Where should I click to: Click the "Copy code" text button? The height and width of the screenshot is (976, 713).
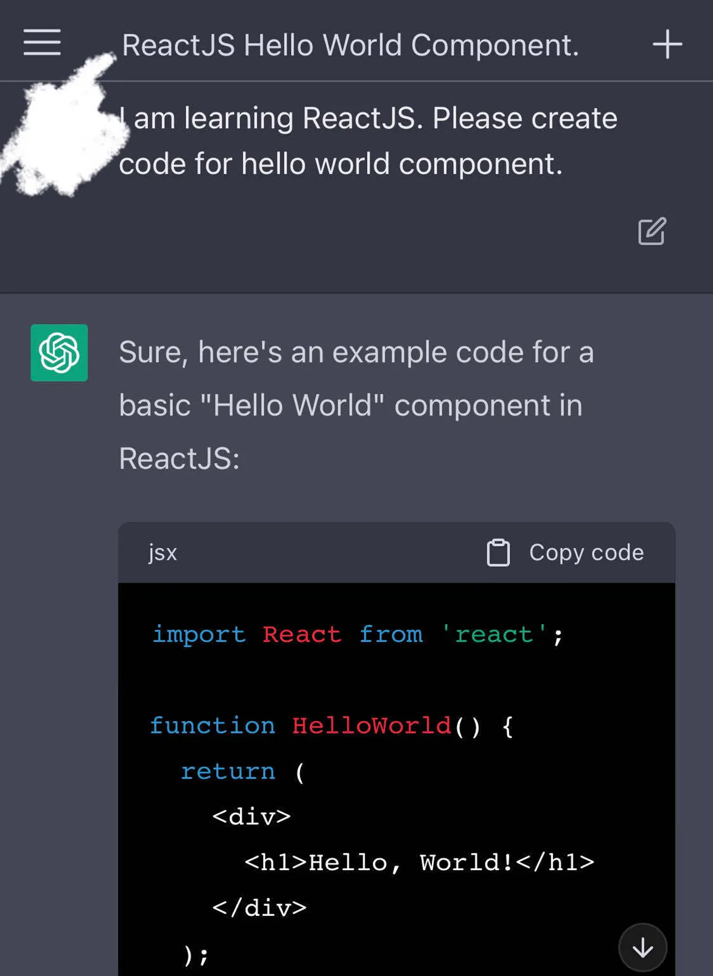(586, 553)
